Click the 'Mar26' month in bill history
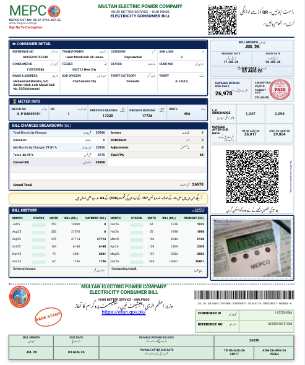Image resolution: width=305 pixels, height=365 pixels. pos(115,239)
